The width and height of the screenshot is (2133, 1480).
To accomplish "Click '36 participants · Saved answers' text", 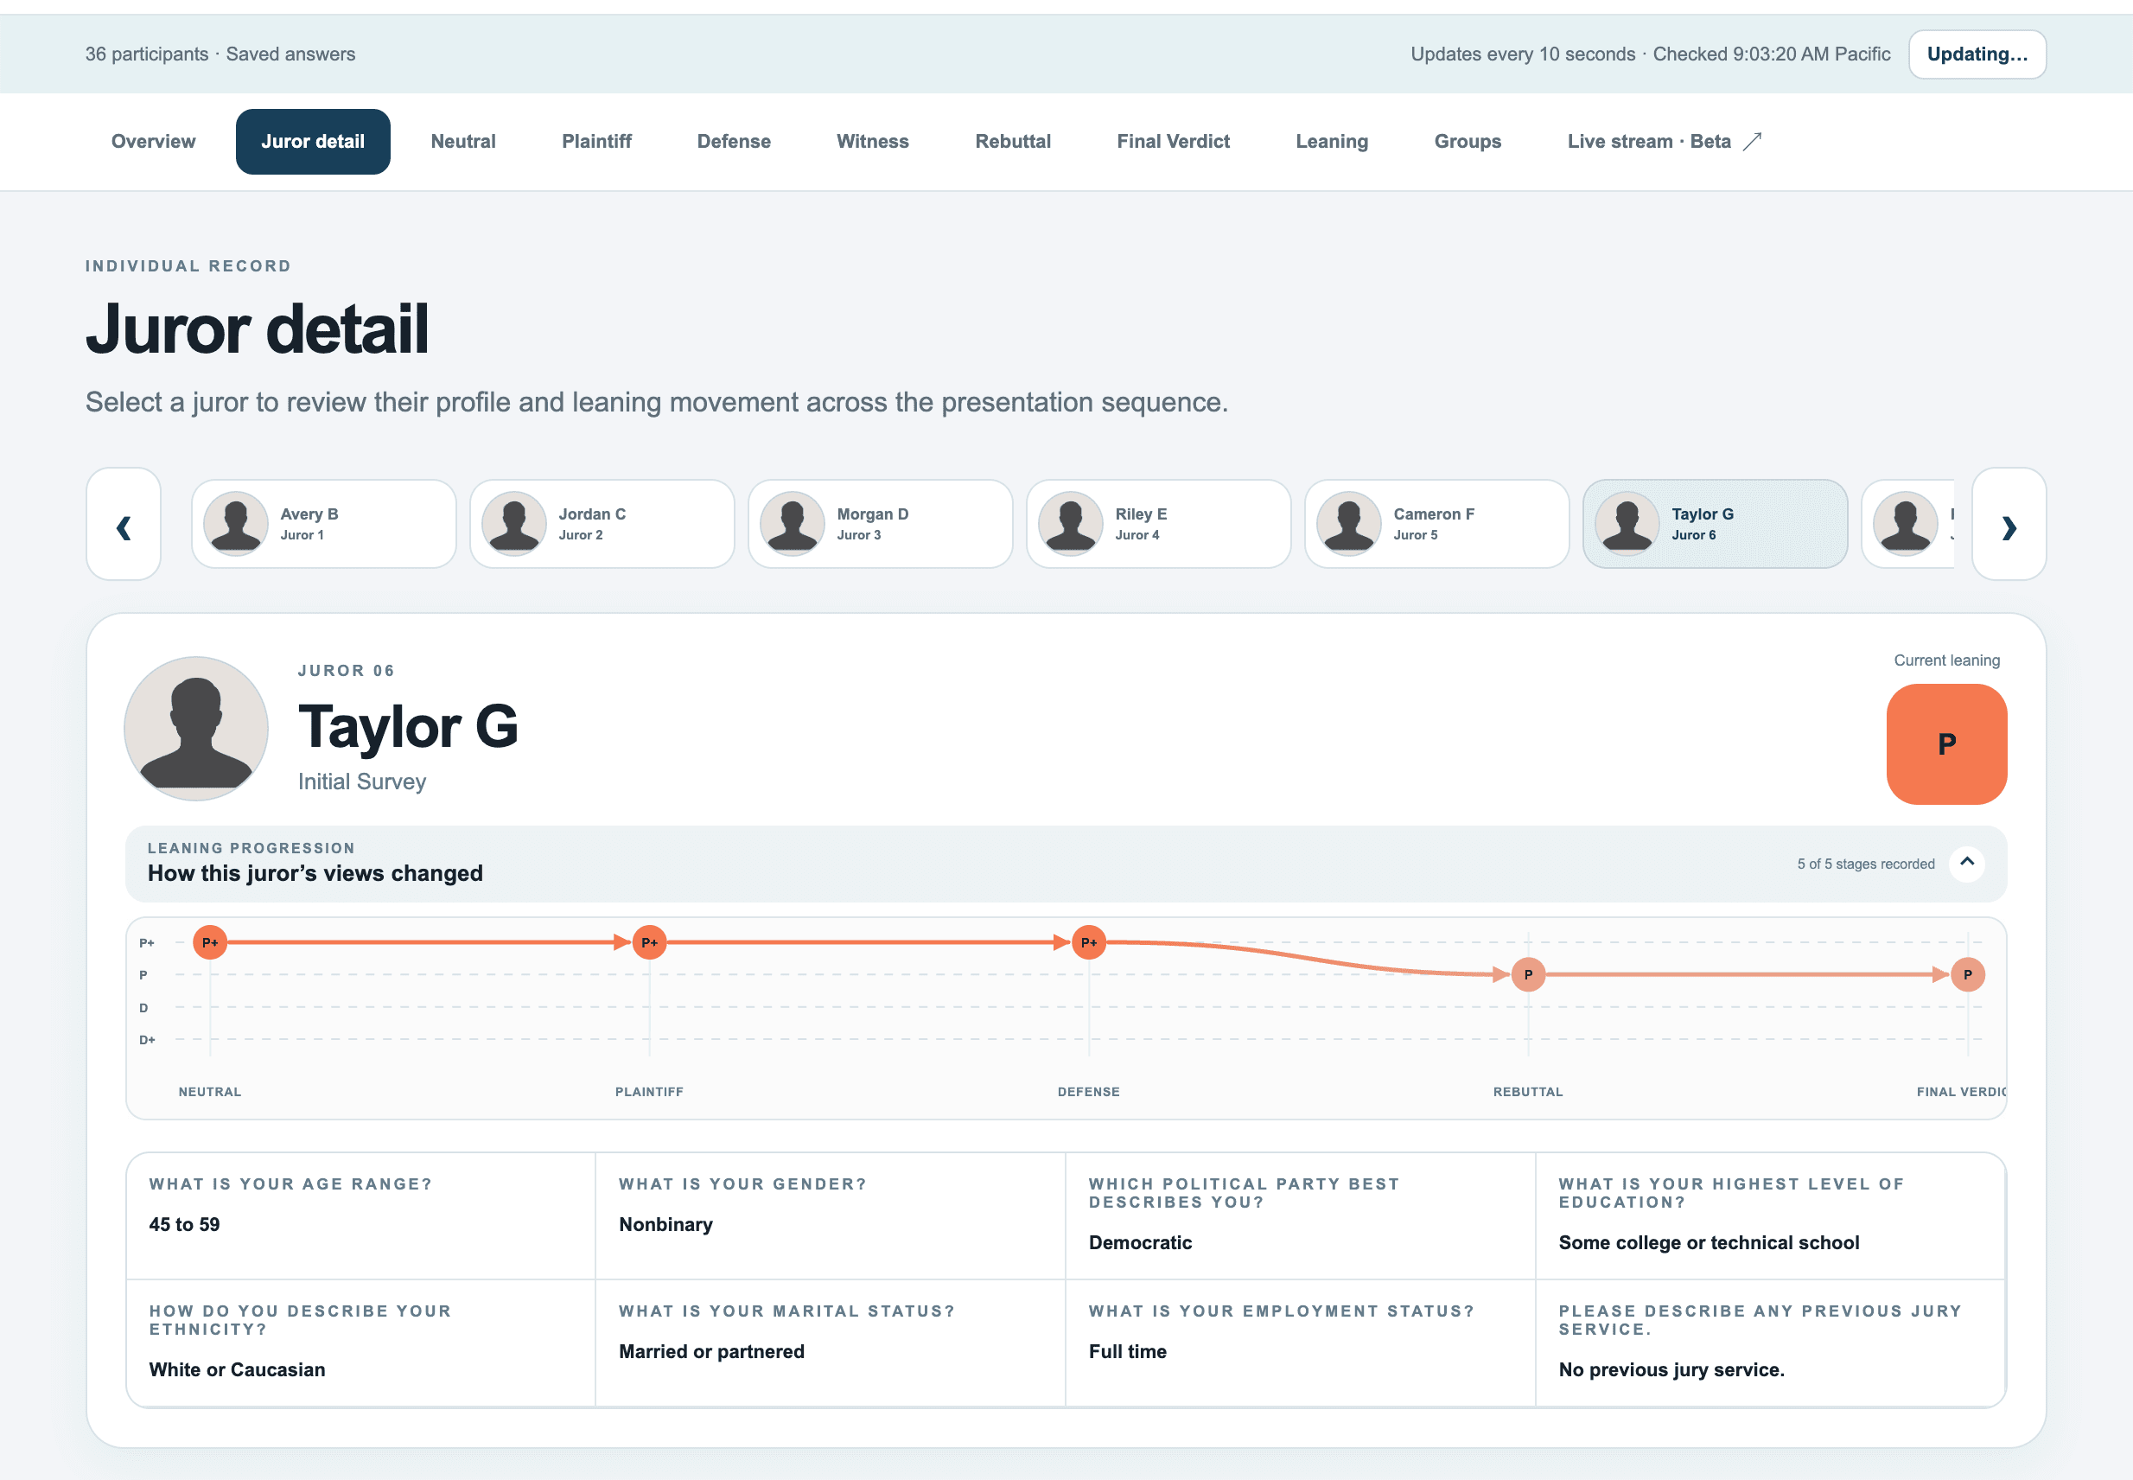I will pos(220,54).
